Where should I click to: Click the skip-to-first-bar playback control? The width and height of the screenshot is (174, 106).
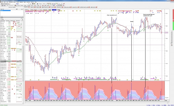pyautogui.click(x=8, y=5)
